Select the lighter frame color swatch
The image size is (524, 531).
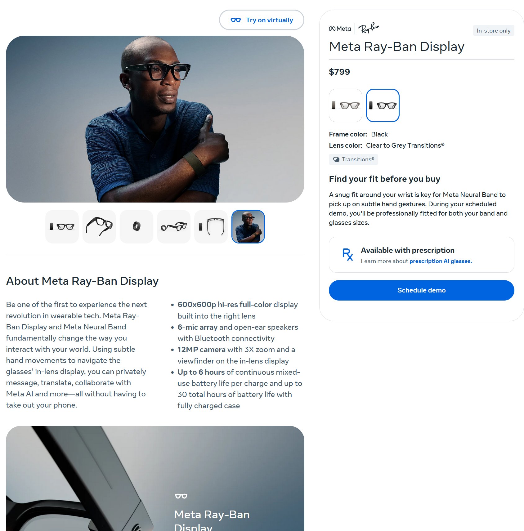click(x=346, y=105)
